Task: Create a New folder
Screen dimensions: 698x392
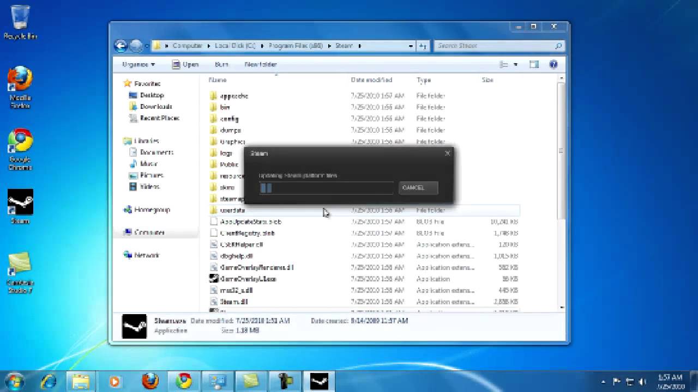Action: [x=261, y=64]
